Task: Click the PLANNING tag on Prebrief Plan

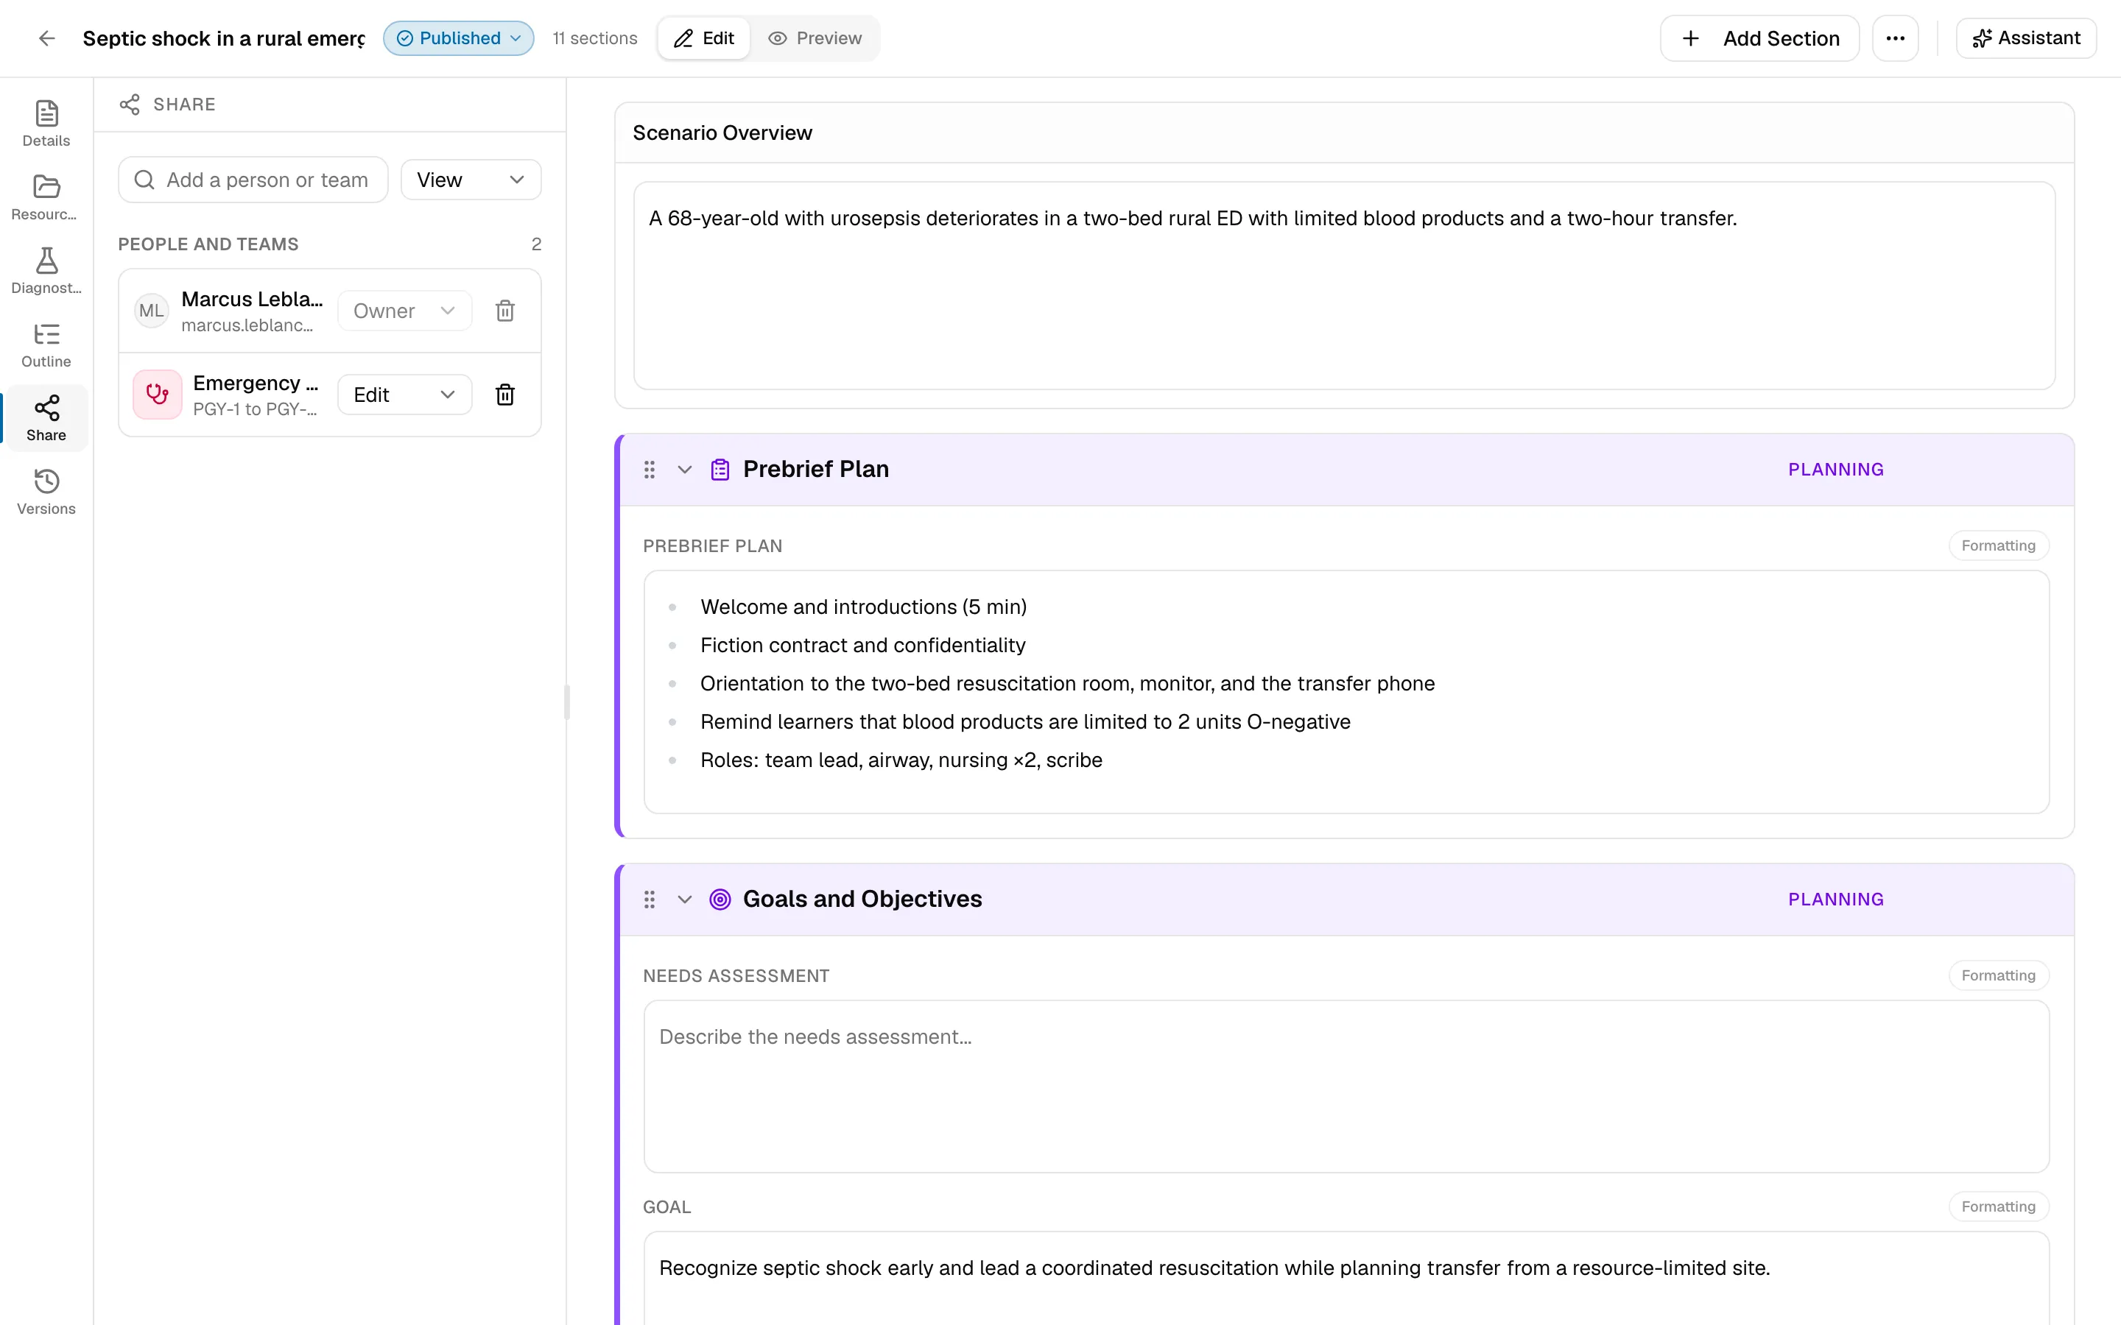Action: (1835, 470)
